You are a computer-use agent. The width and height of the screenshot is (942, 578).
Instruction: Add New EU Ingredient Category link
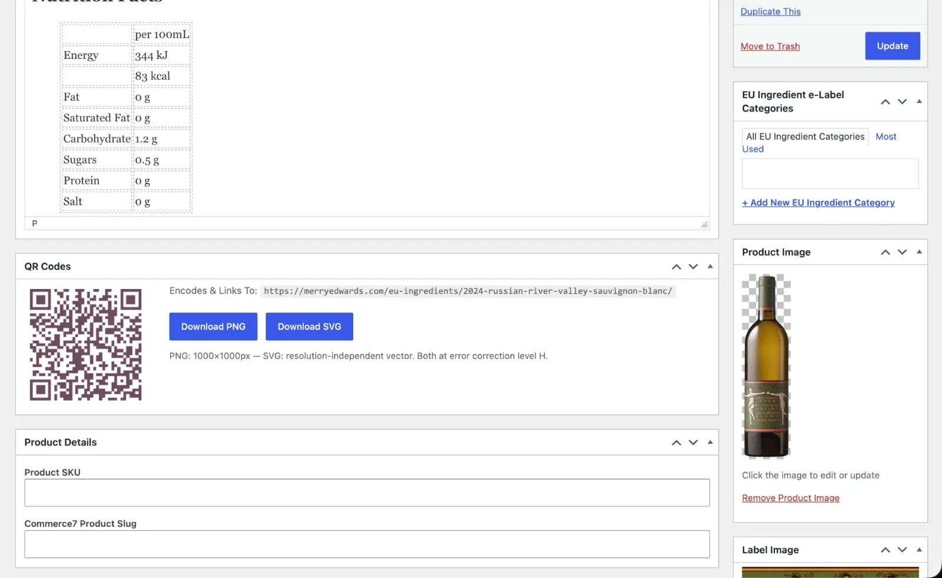[x=818, y=202]
